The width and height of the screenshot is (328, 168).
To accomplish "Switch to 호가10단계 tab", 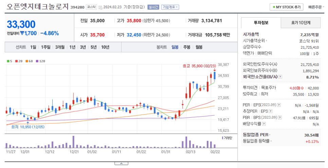I will click(300, 23).
